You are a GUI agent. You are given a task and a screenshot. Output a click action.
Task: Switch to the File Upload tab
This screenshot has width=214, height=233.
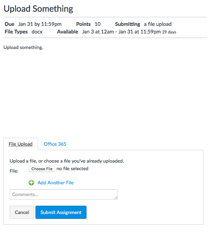point(21,144)
